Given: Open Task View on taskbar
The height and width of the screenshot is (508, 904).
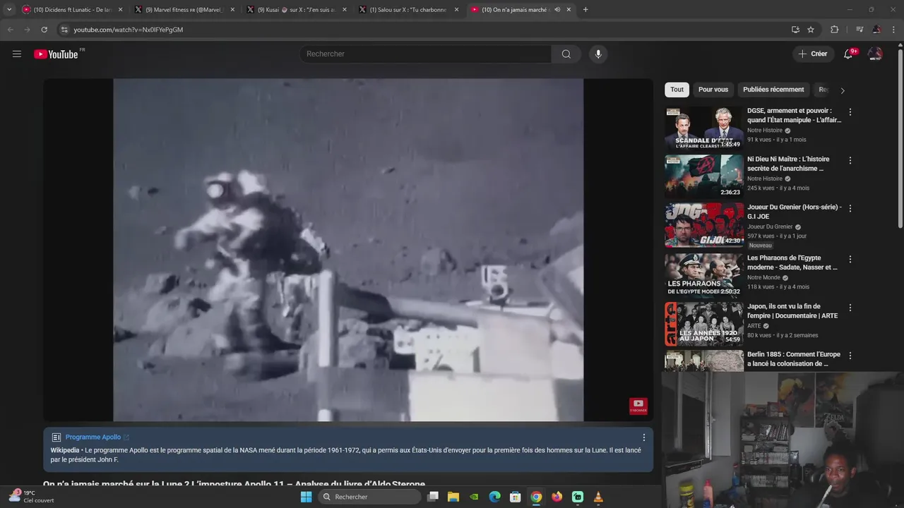Looking at the screenshot, I should tap(433, 497).
